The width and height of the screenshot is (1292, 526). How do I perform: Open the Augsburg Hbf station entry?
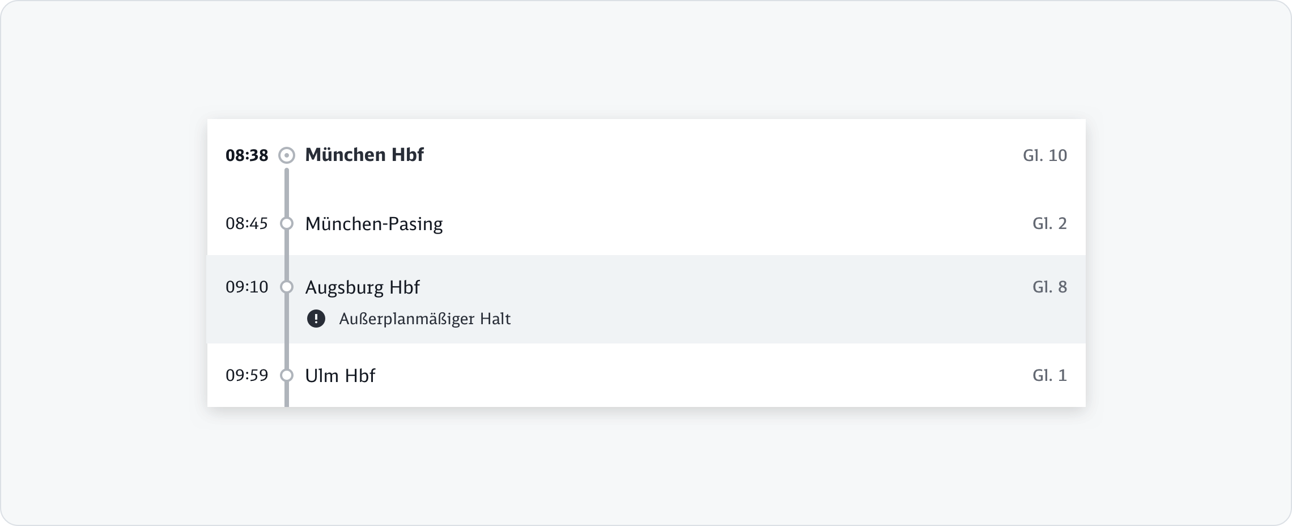pos(362,287)
